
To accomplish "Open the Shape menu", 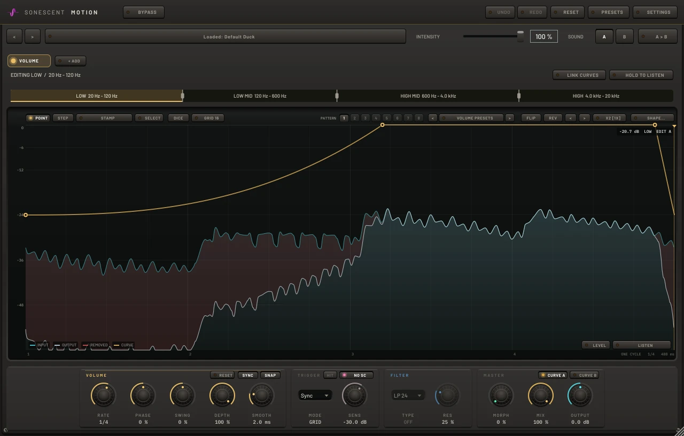I will pos(652,118).
